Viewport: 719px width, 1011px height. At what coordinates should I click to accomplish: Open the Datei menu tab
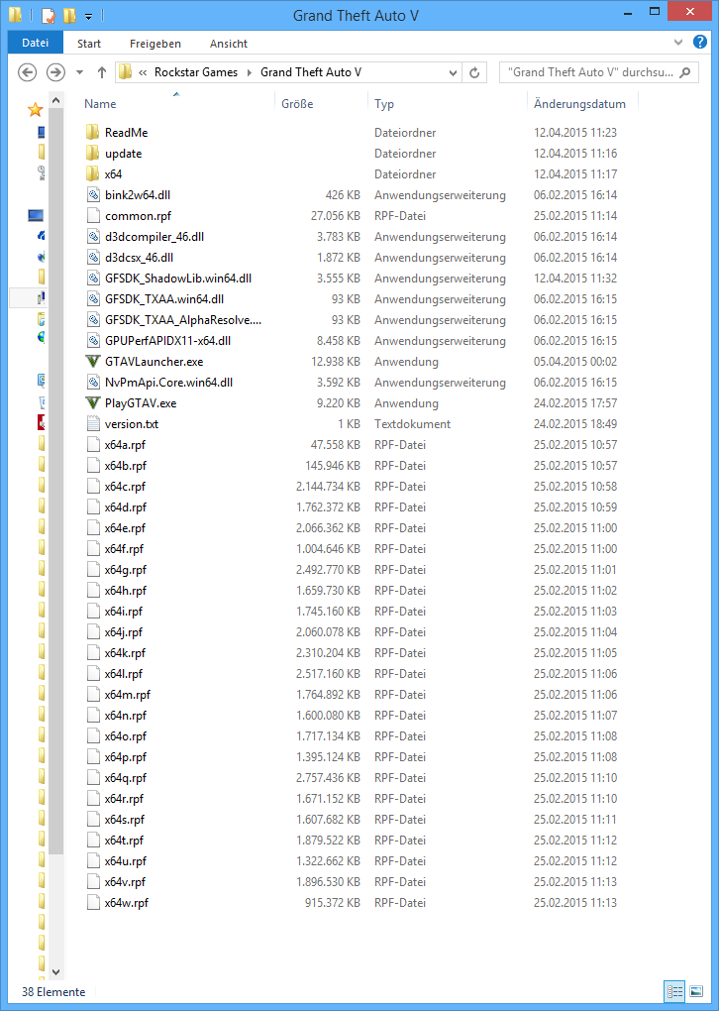tap(36, 44)
